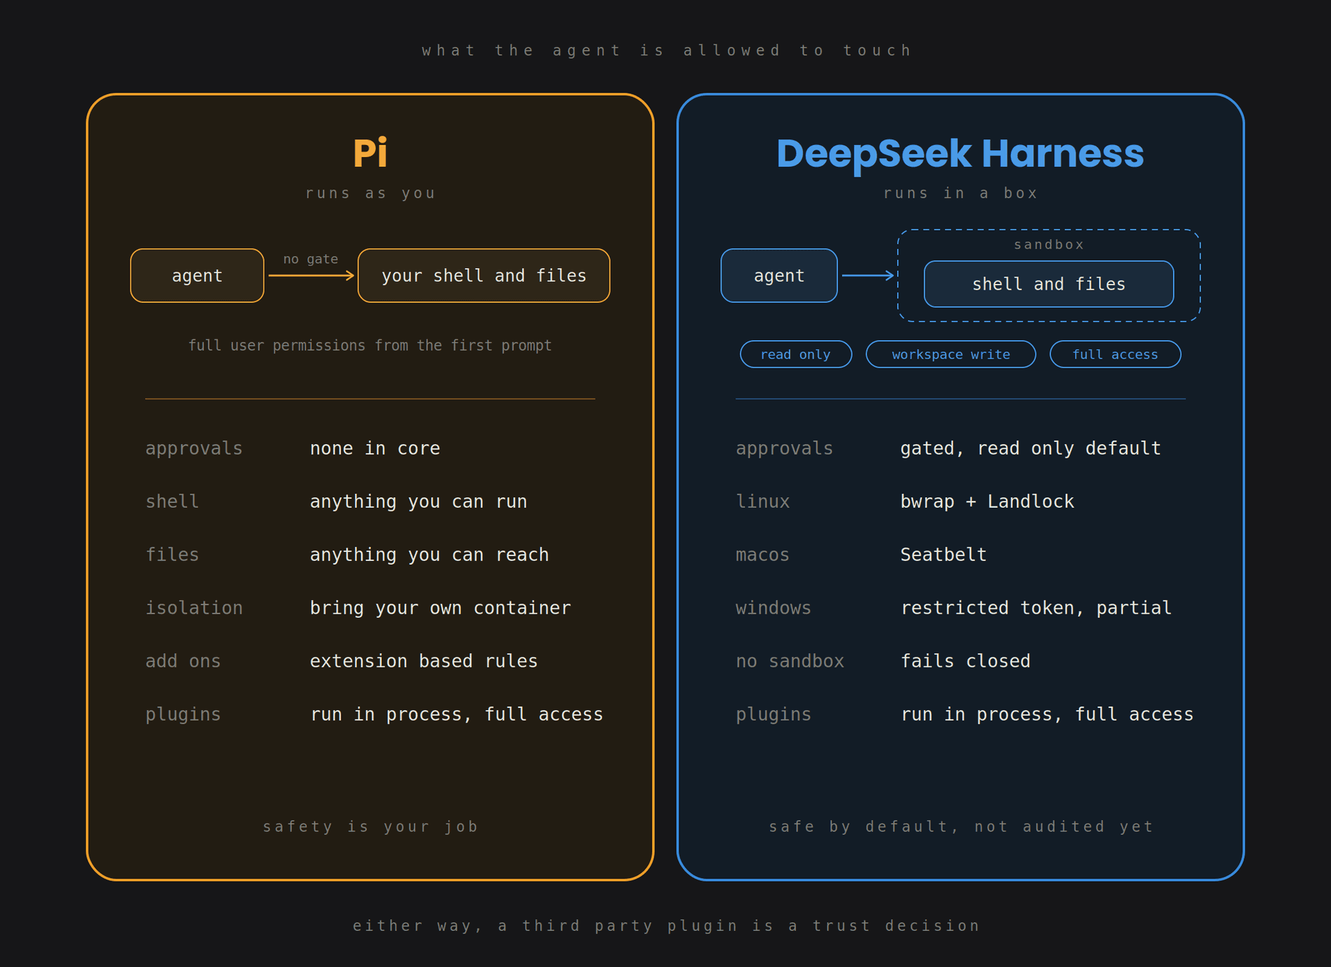Click the 'macos' row label

(763, 555)
